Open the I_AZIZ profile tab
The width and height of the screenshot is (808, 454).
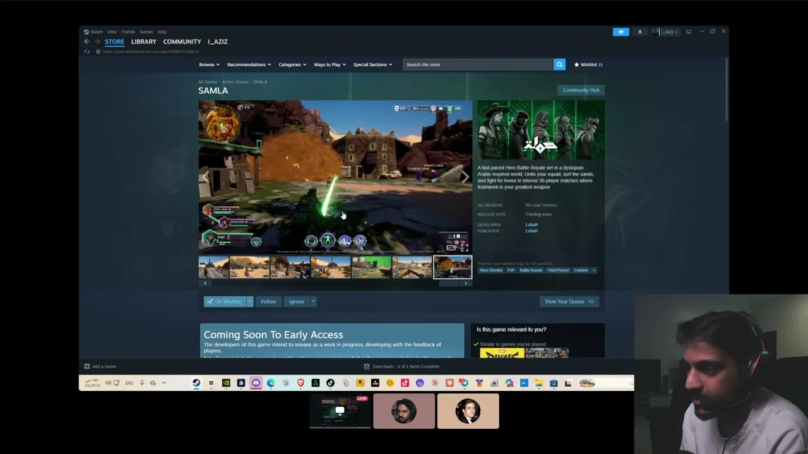(x=217, y=42)
